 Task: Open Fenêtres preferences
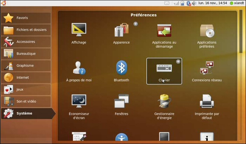pos(122,105)
